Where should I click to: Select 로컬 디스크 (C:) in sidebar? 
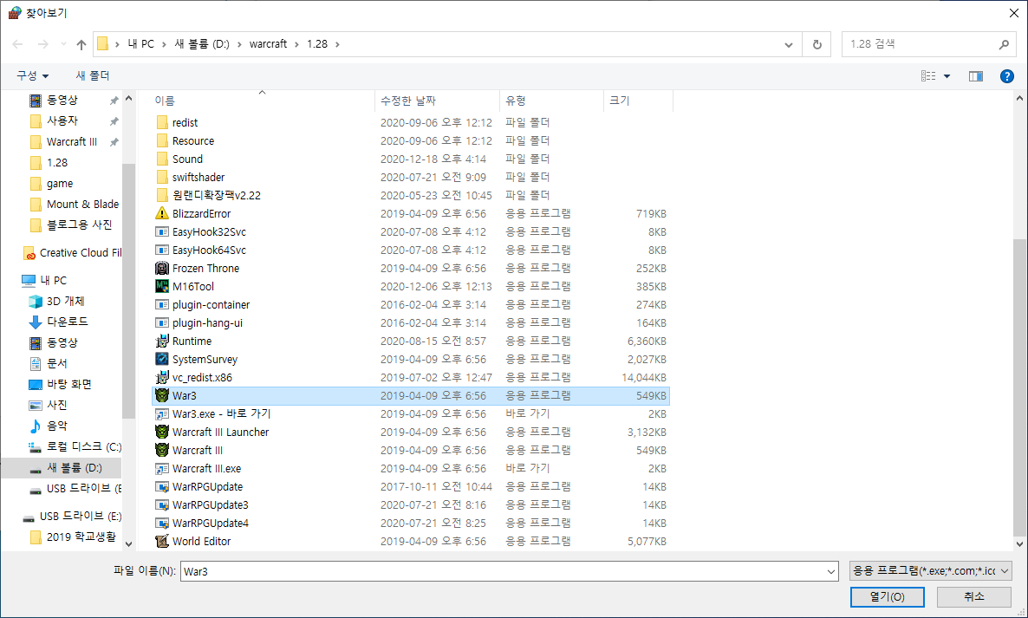click(x=75, y=447)
